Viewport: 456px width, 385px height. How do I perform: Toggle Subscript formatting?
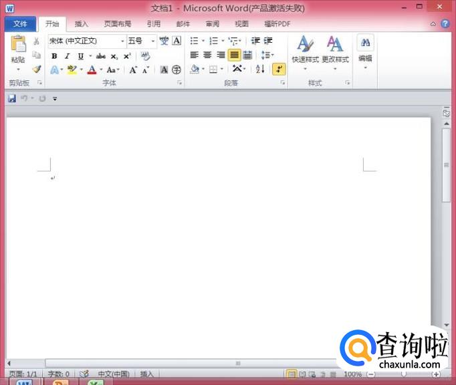click(x=114, y=56)
